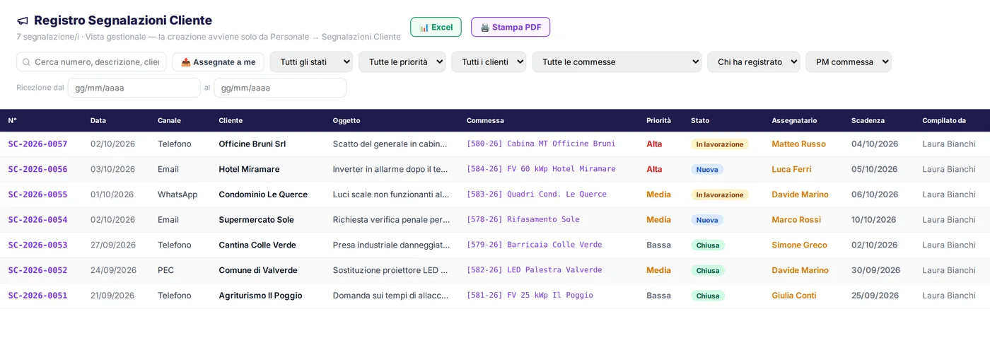
Task: Expand the Tutte le priorità dropdown
Action: tap(402, 62)
